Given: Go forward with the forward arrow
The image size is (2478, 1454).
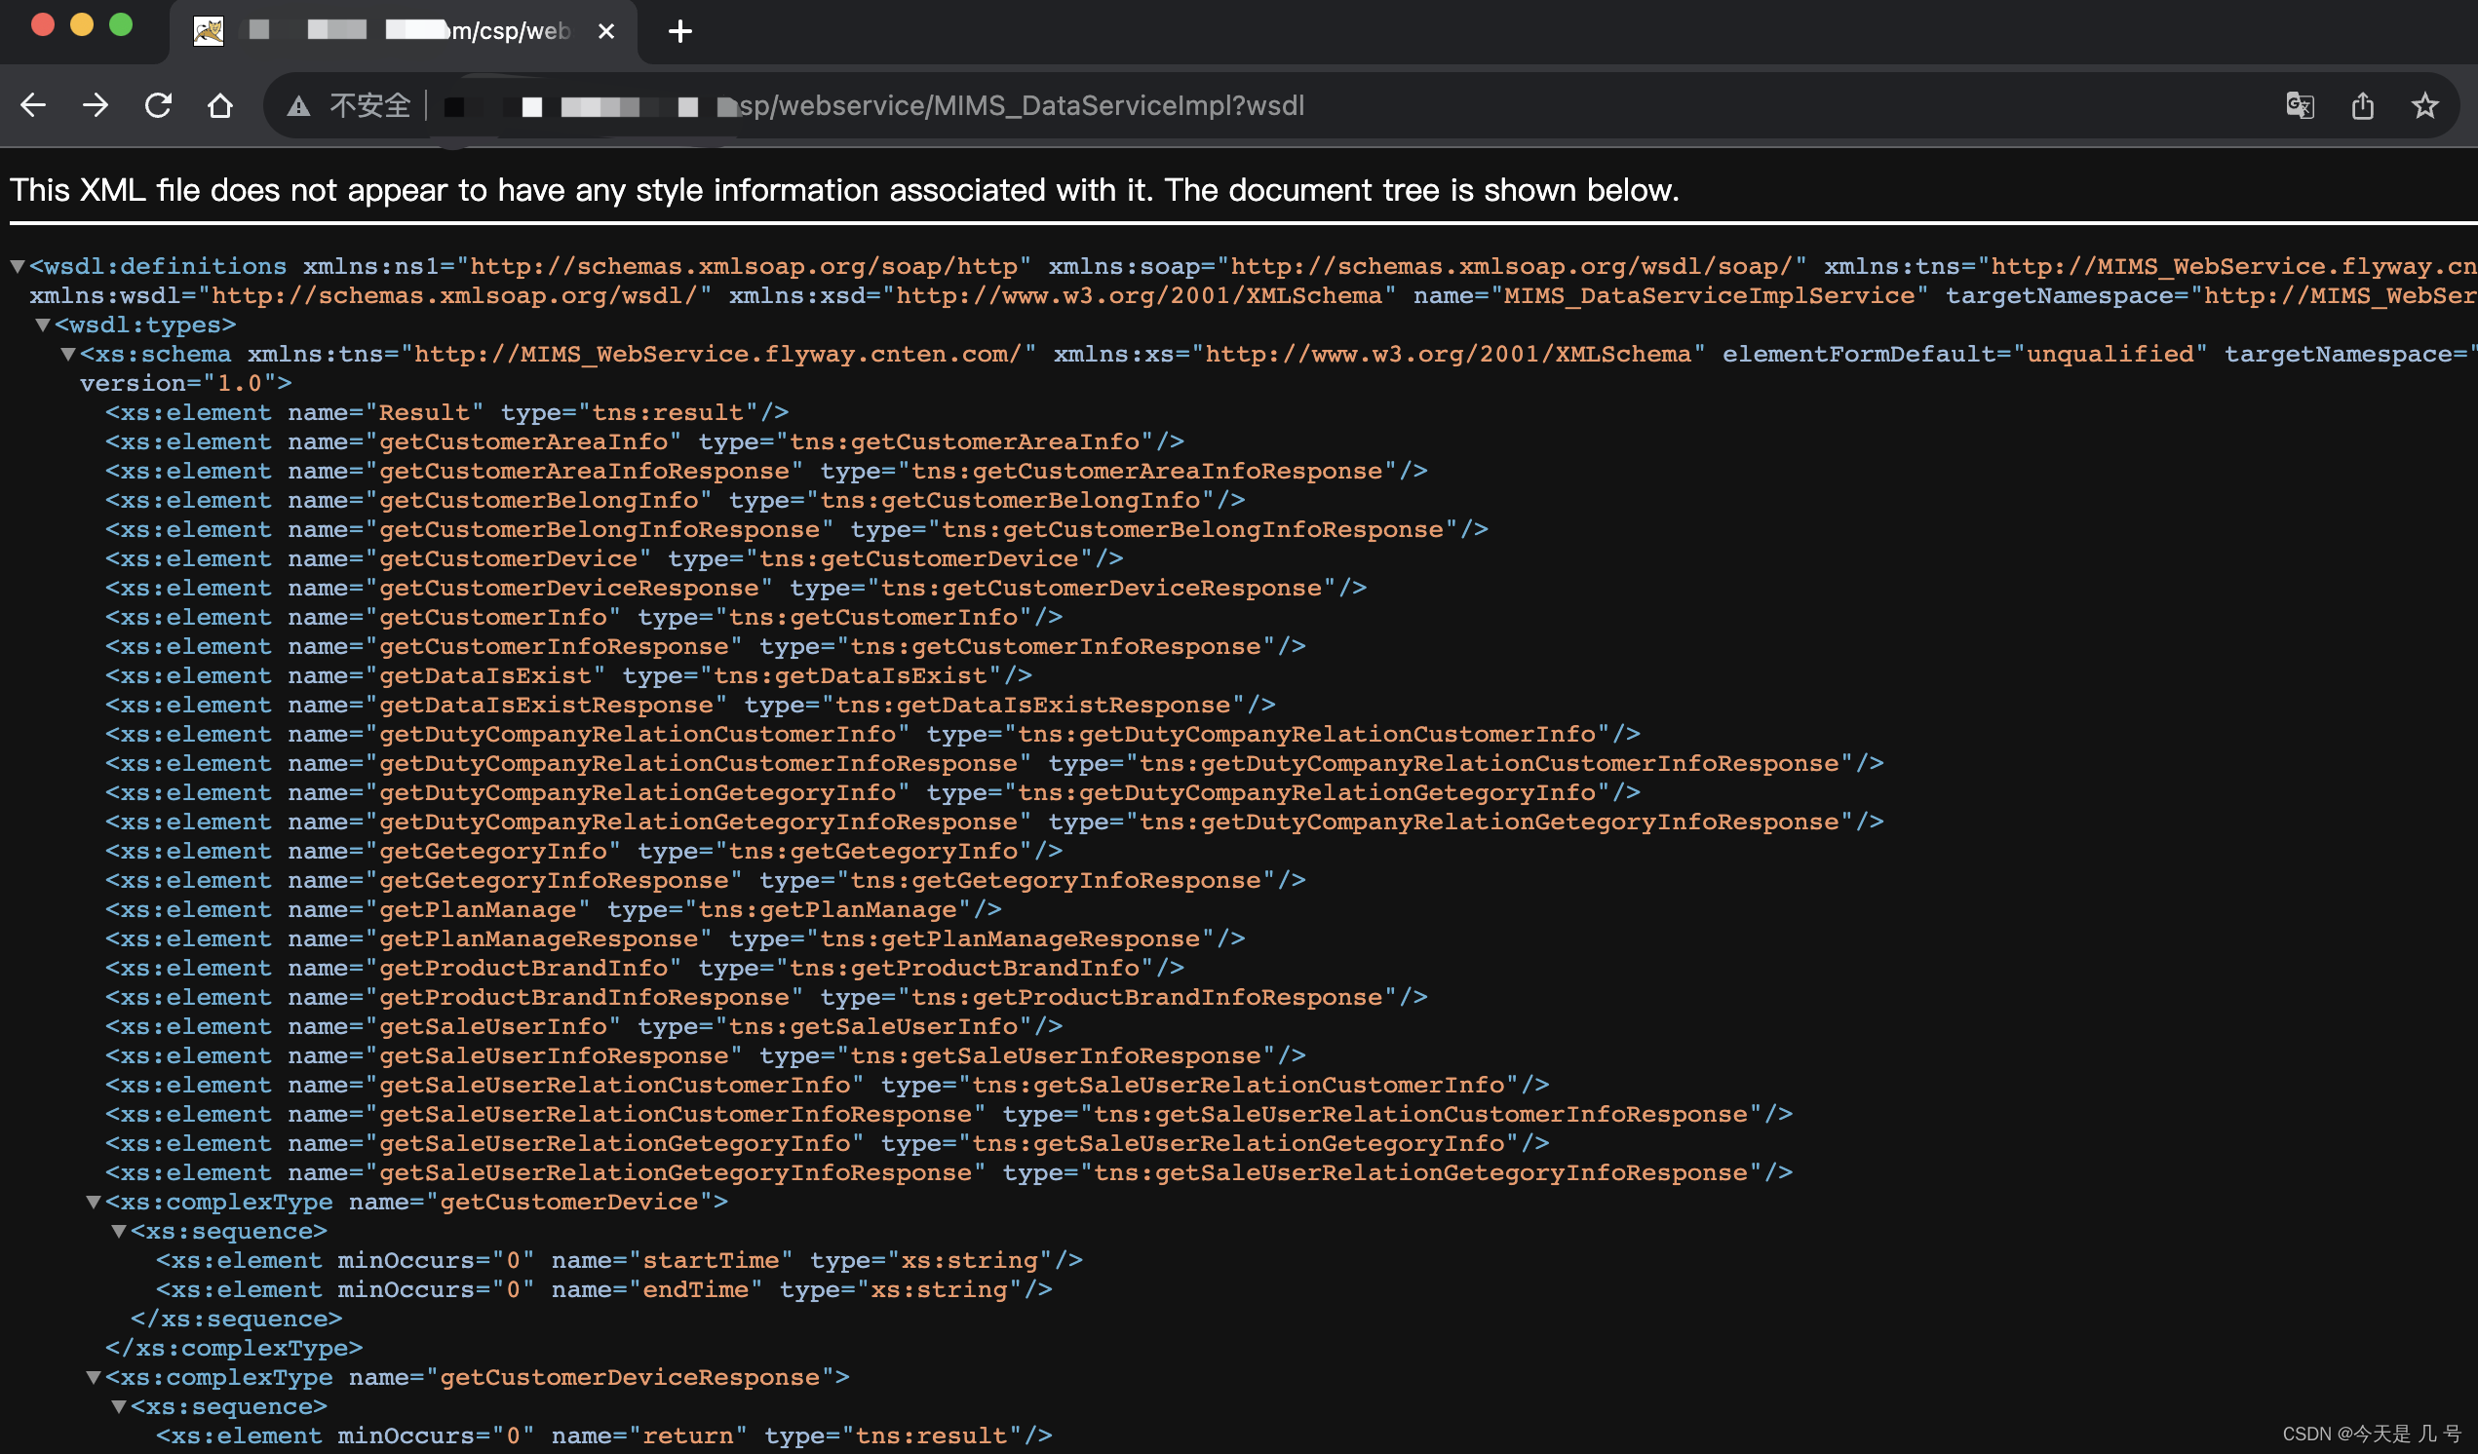Looking at the screenshot, I should click(x=96, y=105).
